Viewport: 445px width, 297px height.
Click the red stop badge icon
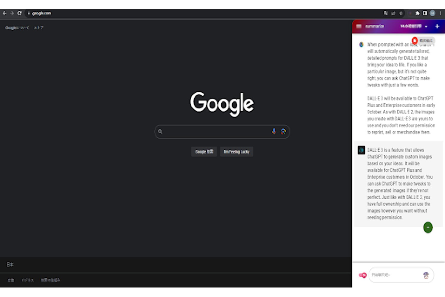point(415,40)
